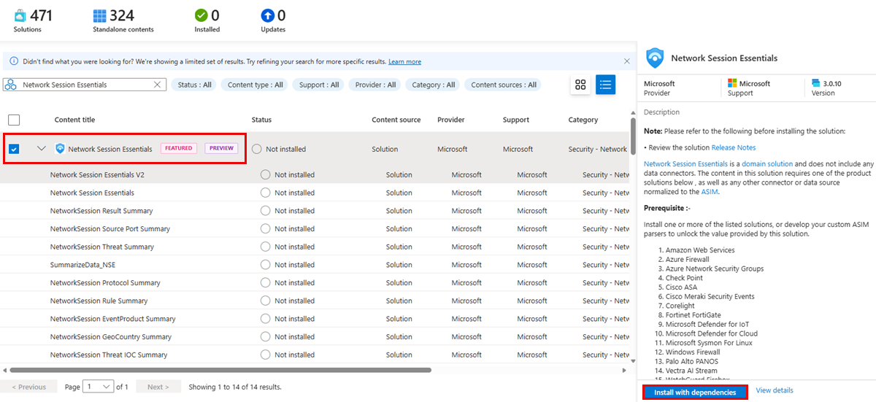Image resolution: width=876 pixels, height=402 pixels.
Task: Click the Solutions shopping bag icon
Action: [x=20, y=15]
